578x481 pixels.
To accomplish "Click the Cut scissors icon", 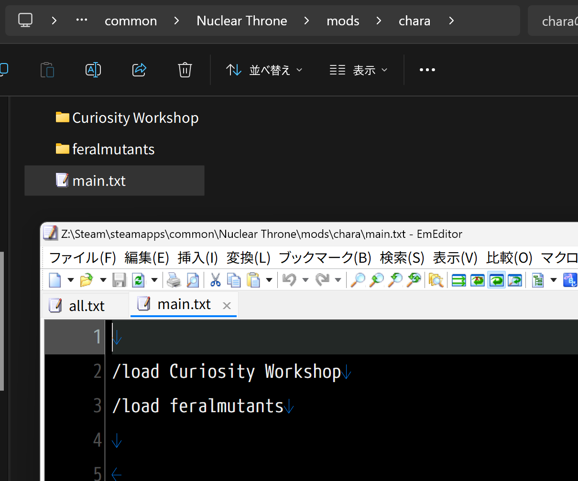I will click(215, 280).
